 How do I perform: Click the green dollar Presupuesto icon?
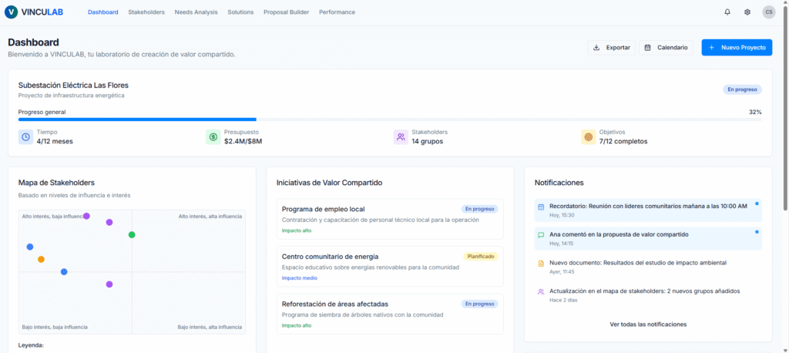[x=213, y=137]
